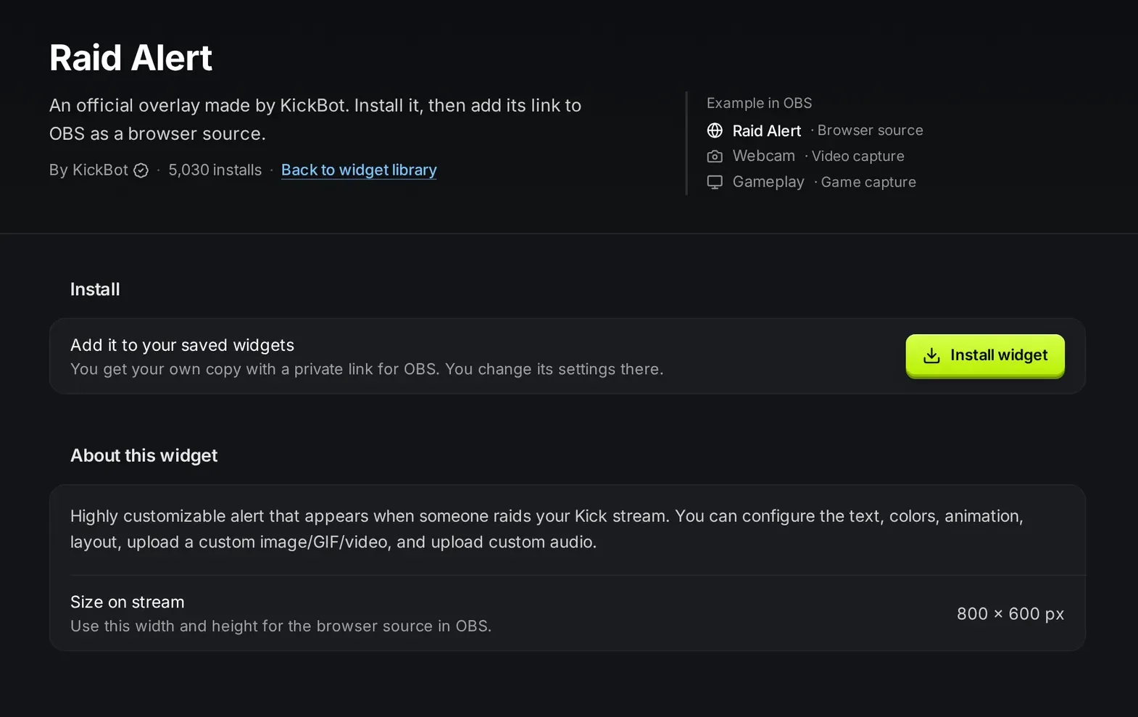
Task: Click the "Browser source" label
Action: pos(871,130)
